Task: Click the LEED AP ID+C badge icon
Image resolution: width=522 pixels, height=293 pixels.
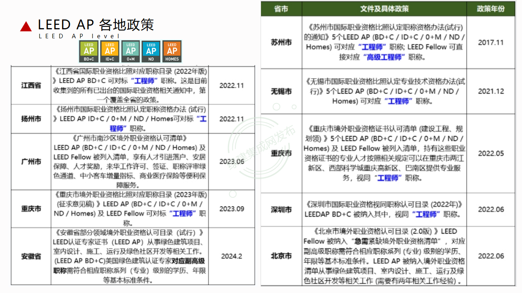Action: pos(110,51)
